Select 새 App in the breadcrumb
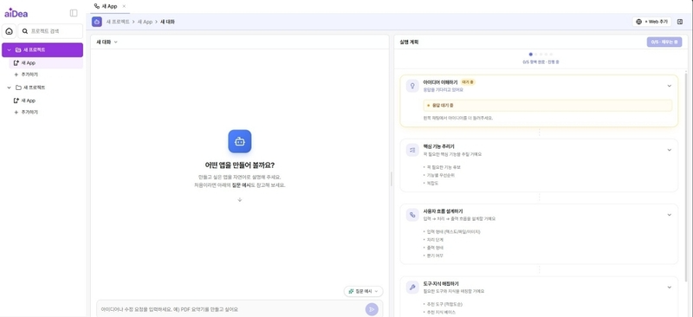Viewport: 693px width, 317px height. pyautogui.click(x=145, y=22)
